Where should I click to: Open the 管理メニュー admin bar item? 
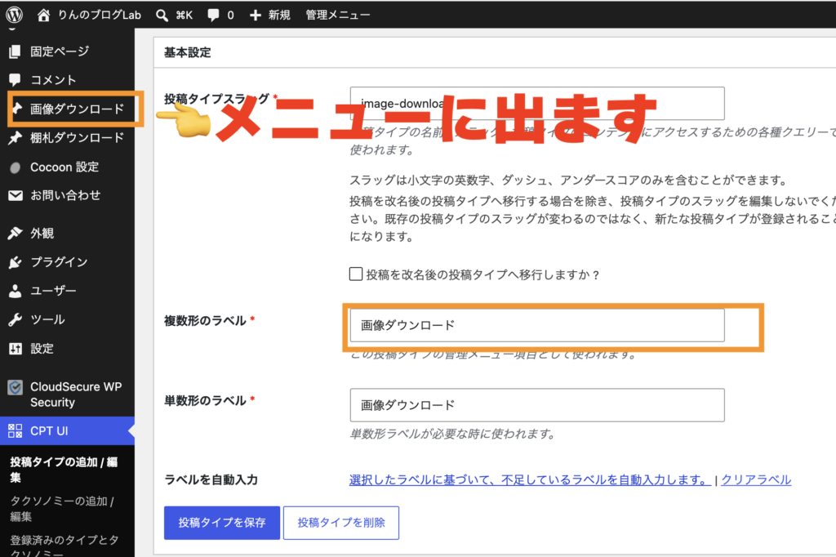(337, 15)
